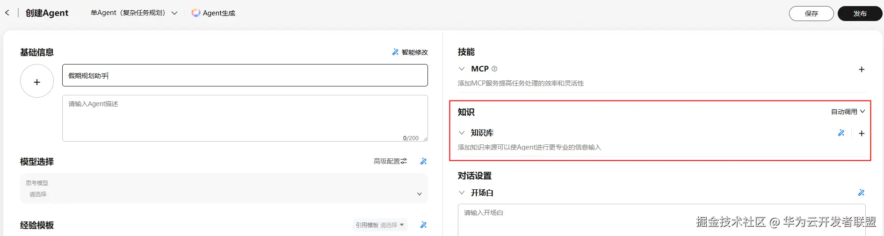Click the colorful Agent生成 icon

coord(196,13)
